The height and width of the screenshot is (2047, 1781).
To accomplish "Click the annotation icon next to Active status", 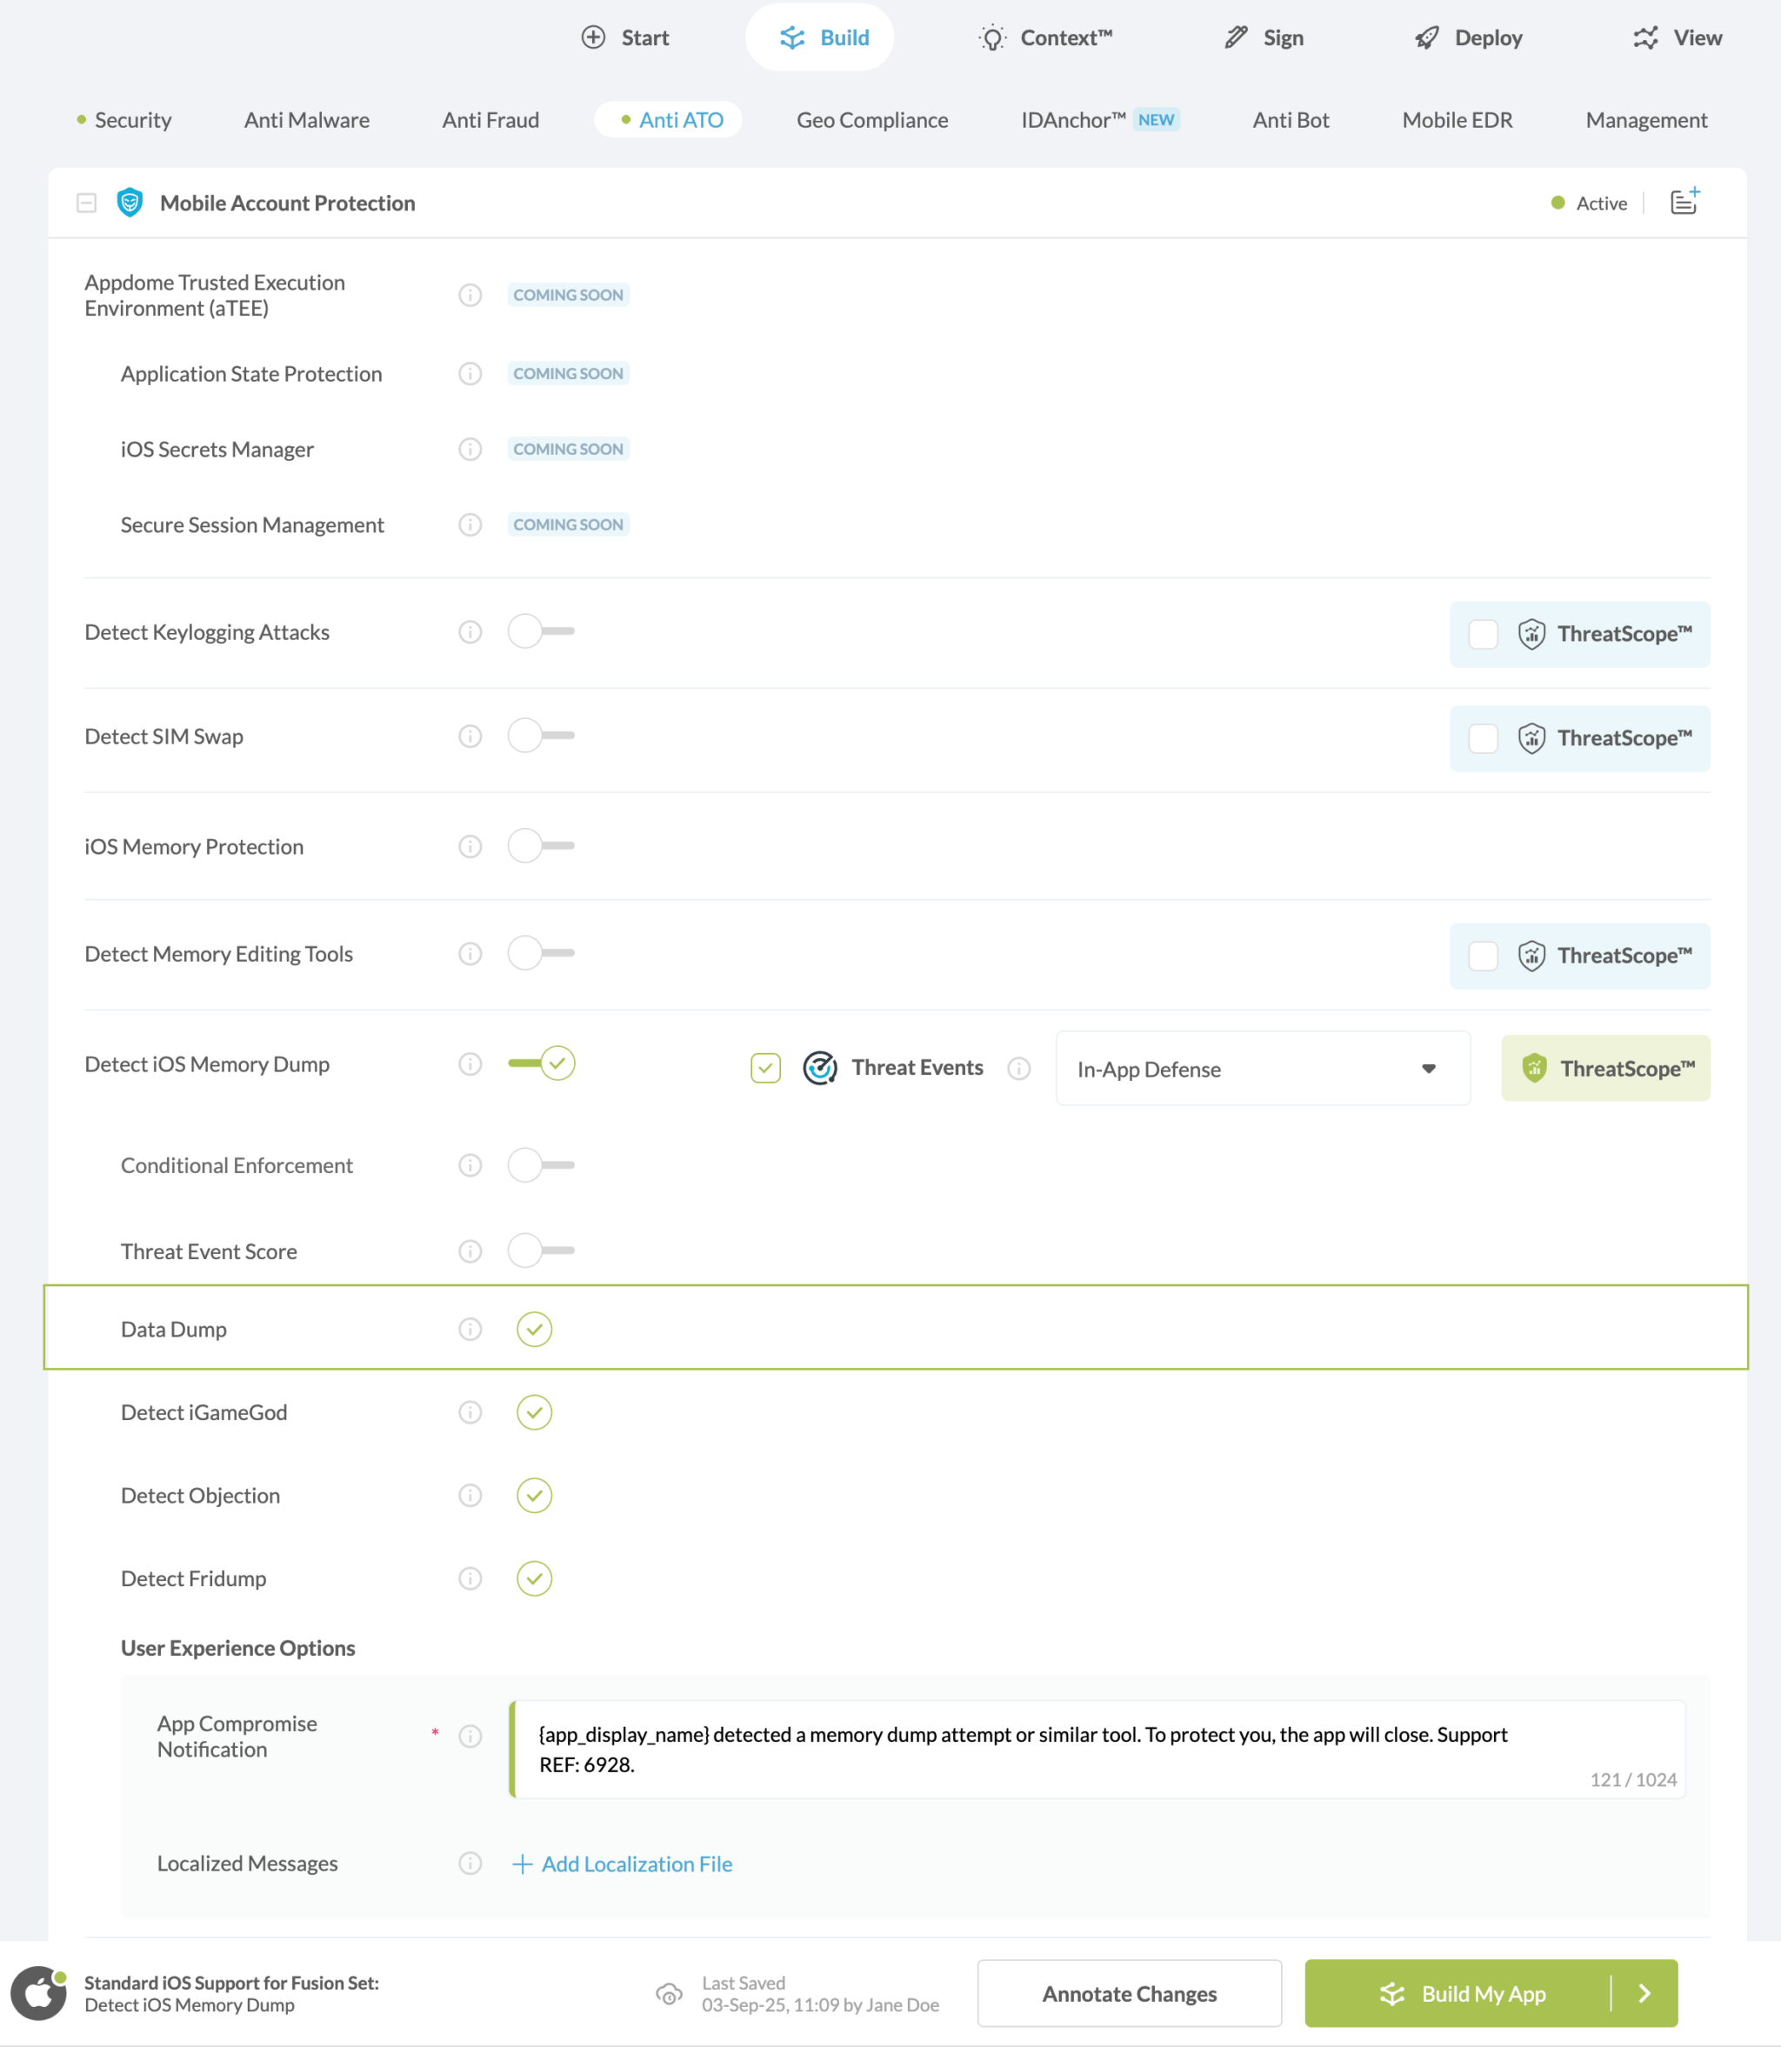I will (x=1684, y=201).
